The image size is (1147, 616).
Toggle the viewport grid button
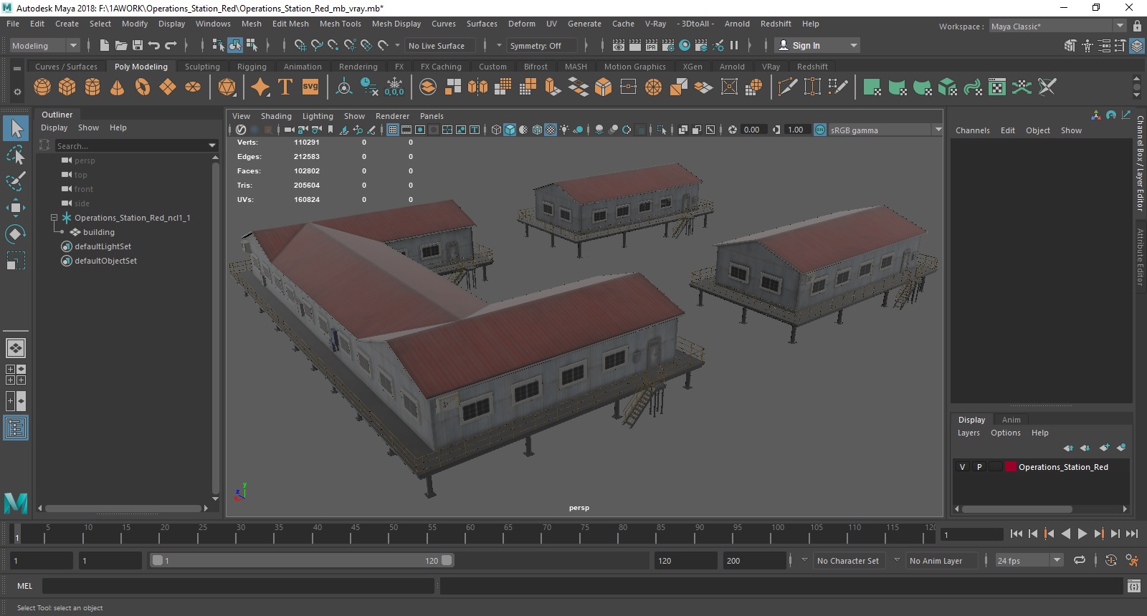tap(393, 130)
